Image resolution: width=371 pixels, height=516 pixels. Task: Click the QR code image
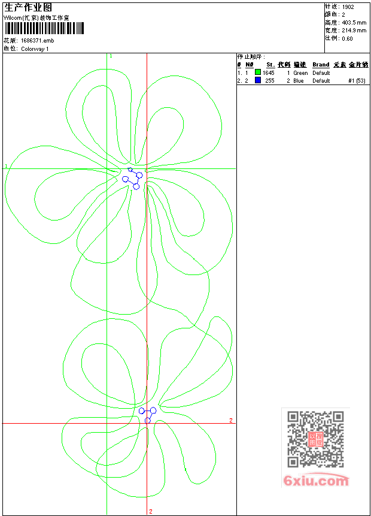pyautogui.click(x=315, y=439)
